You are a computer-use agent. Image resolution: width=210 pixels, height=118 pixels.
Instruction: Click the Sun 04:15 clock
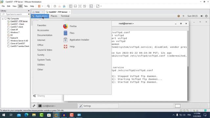[x=193, y=16]
